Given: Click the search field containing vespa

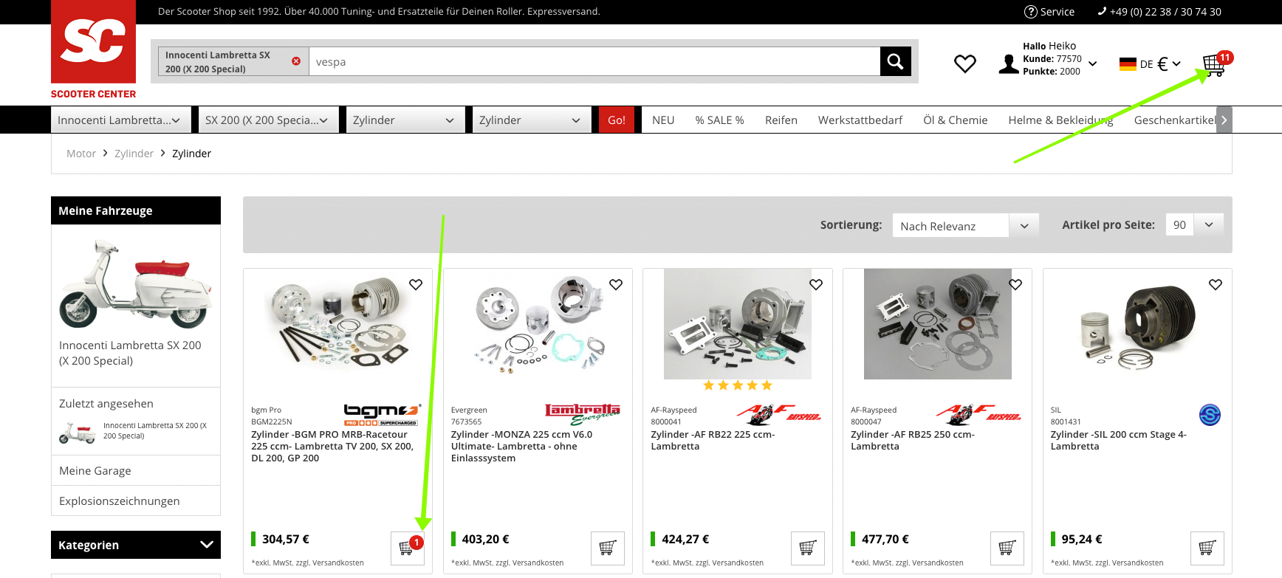Looking at the screenshot, I should pyautogui.click(x=594, y=62).
